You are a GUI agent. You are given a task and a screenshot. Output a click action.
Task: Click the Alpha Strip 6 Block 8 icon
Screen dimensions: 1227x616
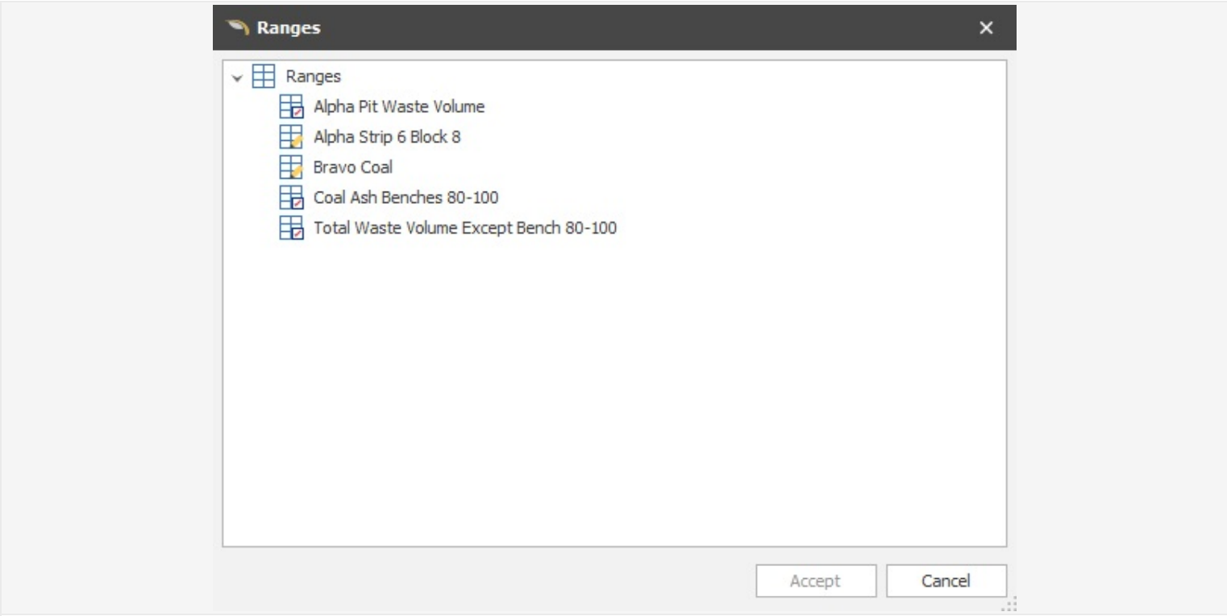click(290, 137)
